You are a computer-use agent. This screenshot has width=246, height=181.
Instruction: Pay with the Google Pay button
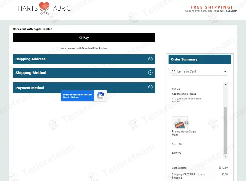pyautogui.click(x=84, y=38)
